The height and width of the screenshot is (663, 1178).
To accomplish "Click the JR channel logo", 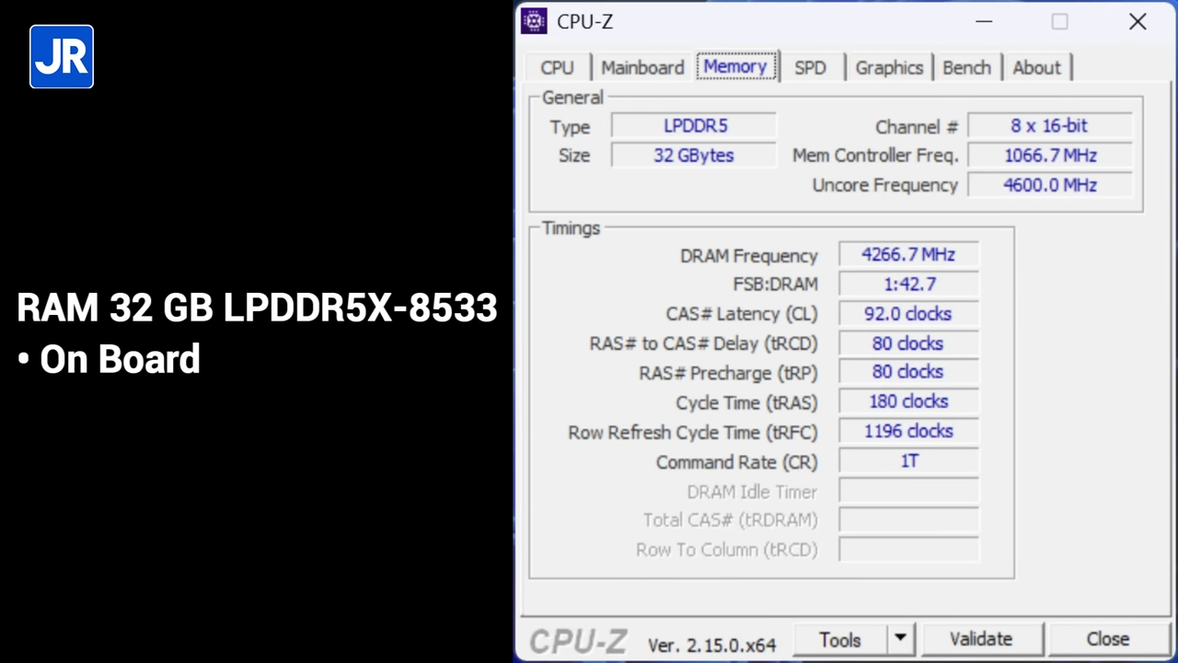I will [x=61, y=56].
